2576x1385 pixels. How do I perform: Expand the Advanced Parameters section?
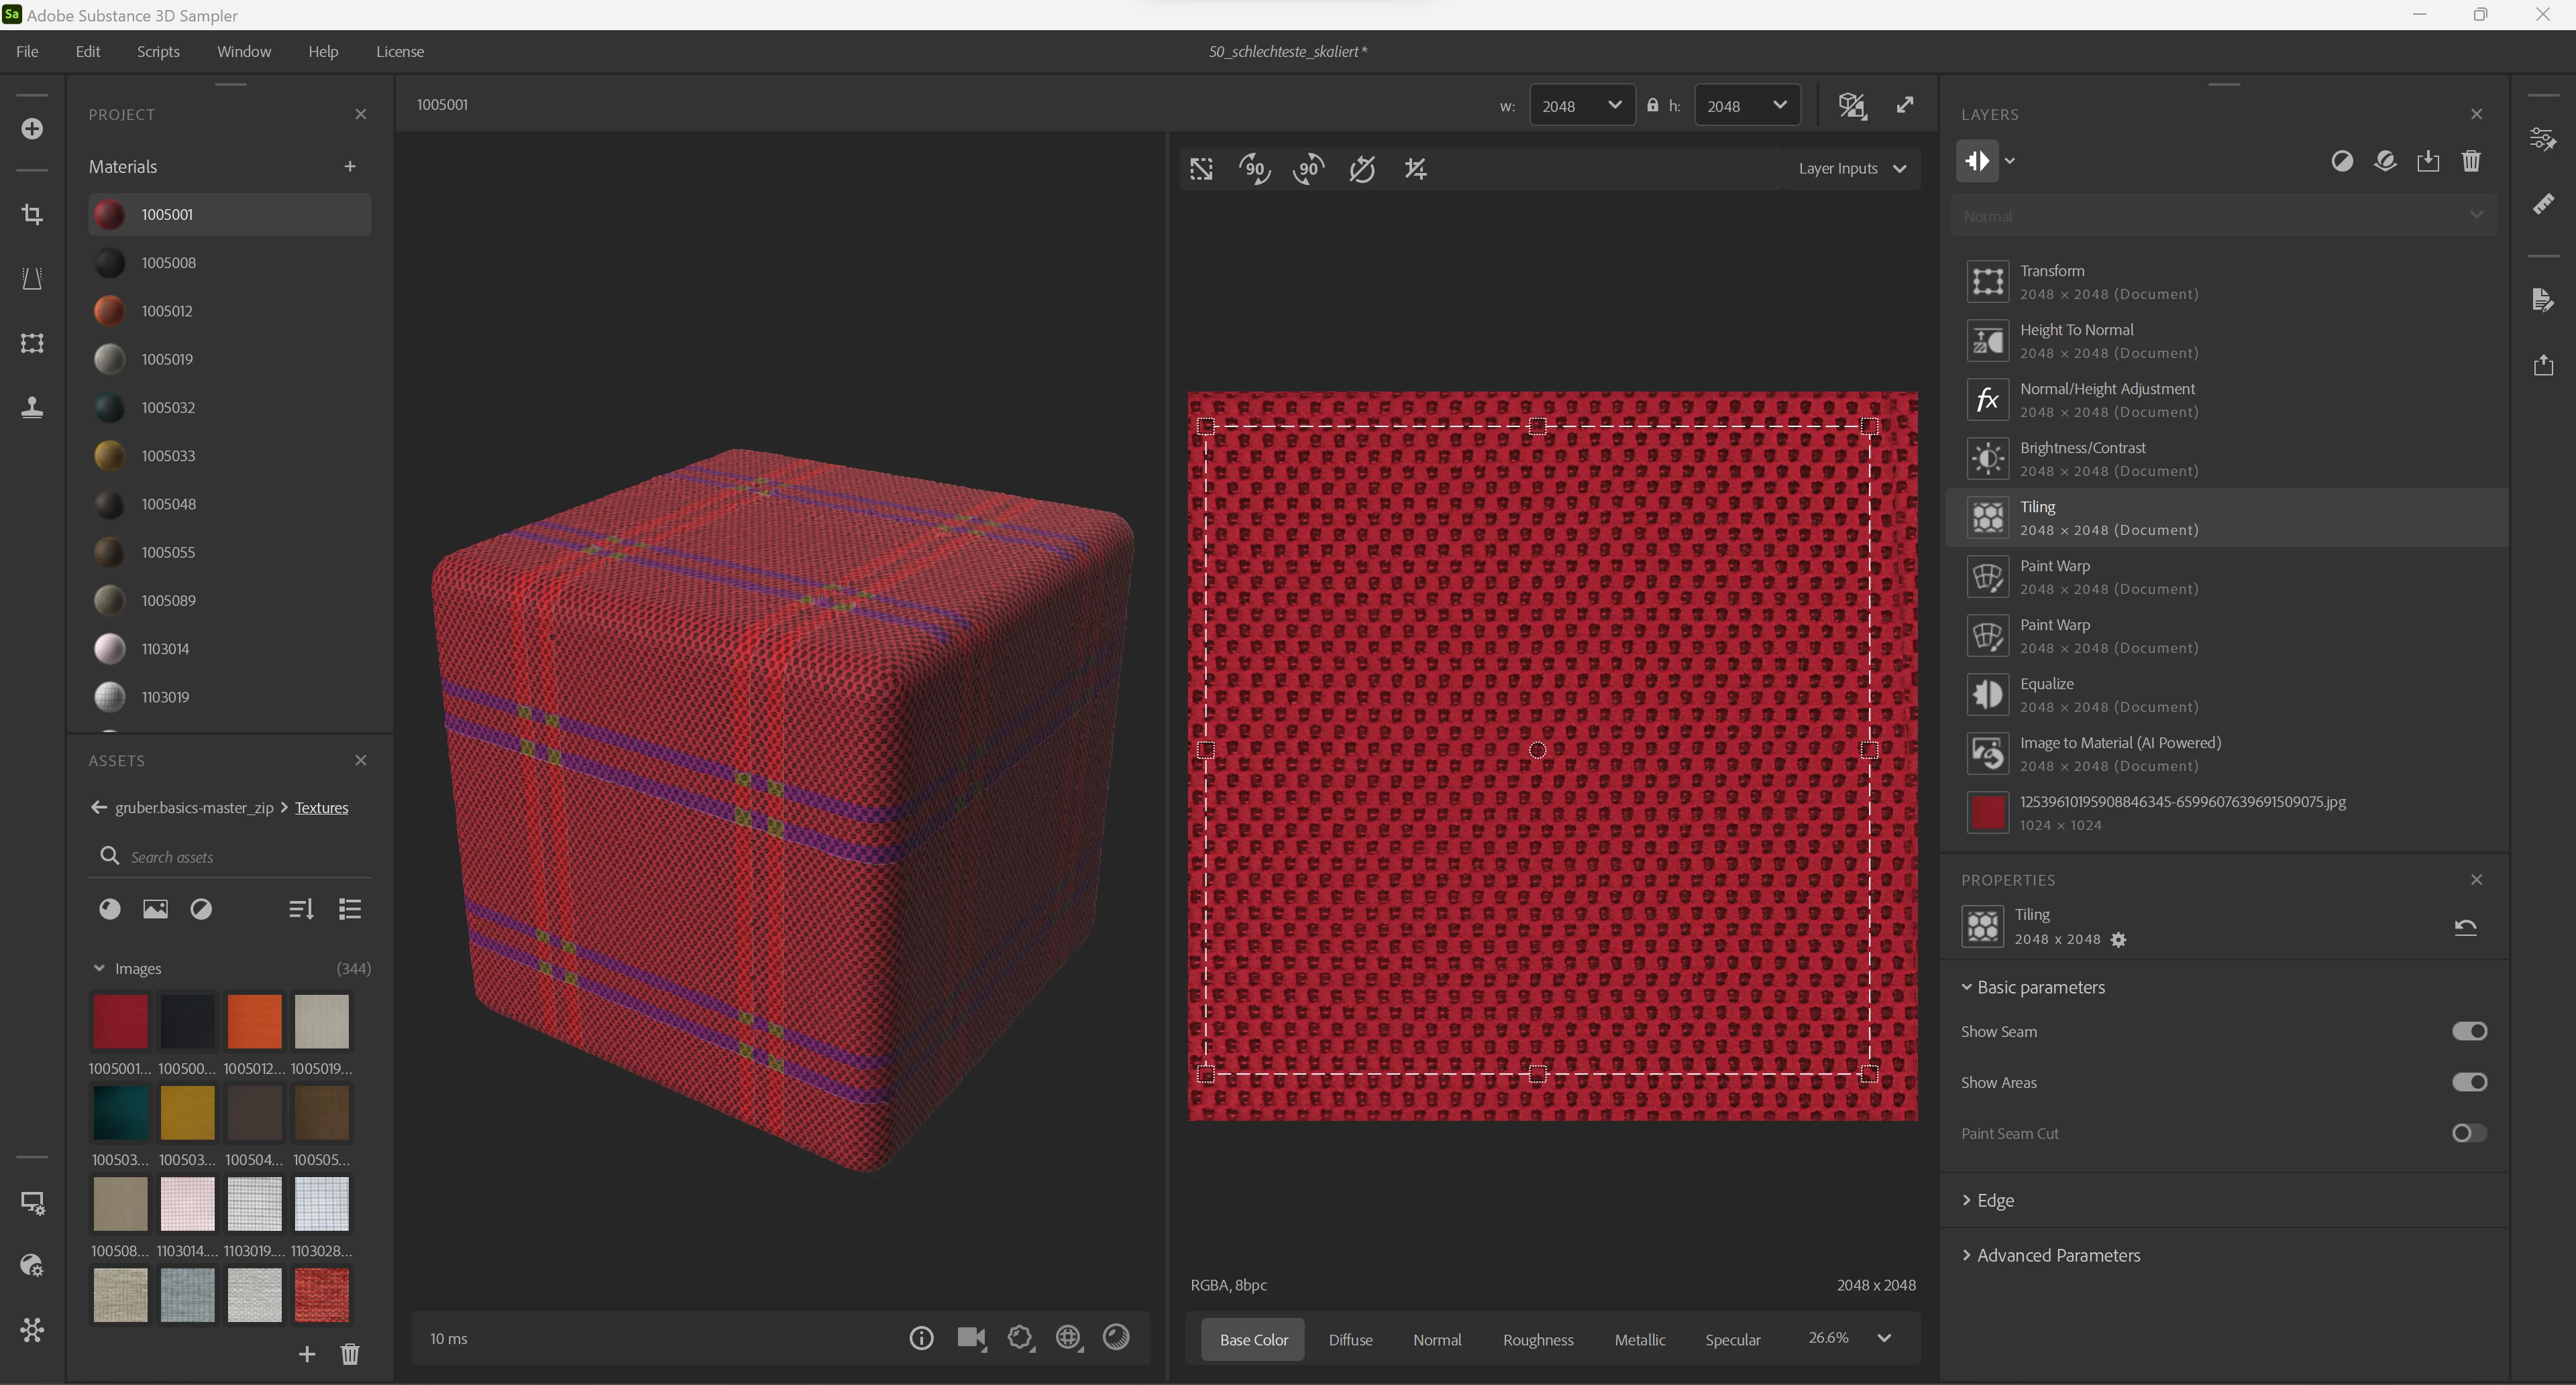(2057, 1255)
